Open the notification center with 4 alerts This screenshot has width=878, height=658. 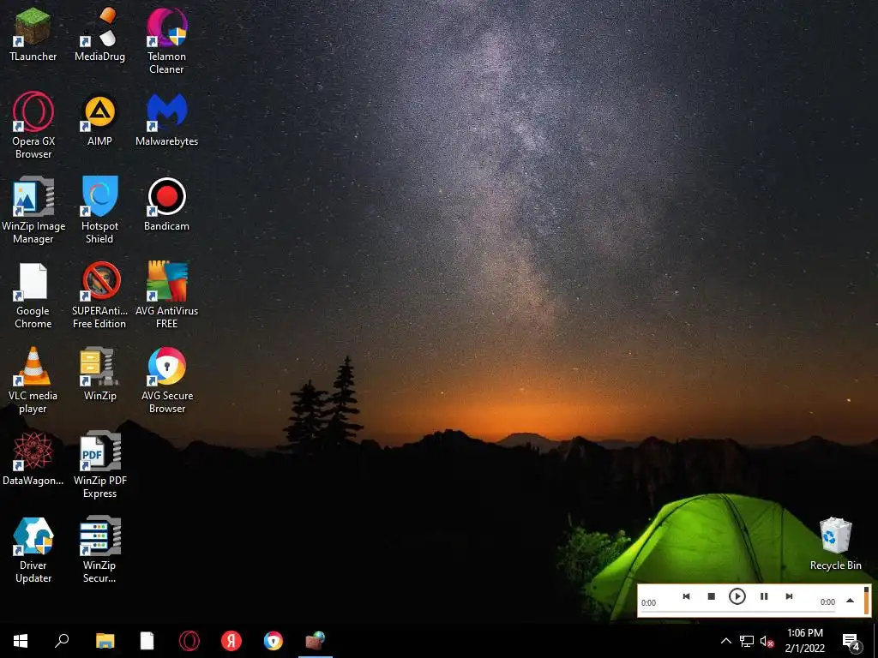point(851,641)
